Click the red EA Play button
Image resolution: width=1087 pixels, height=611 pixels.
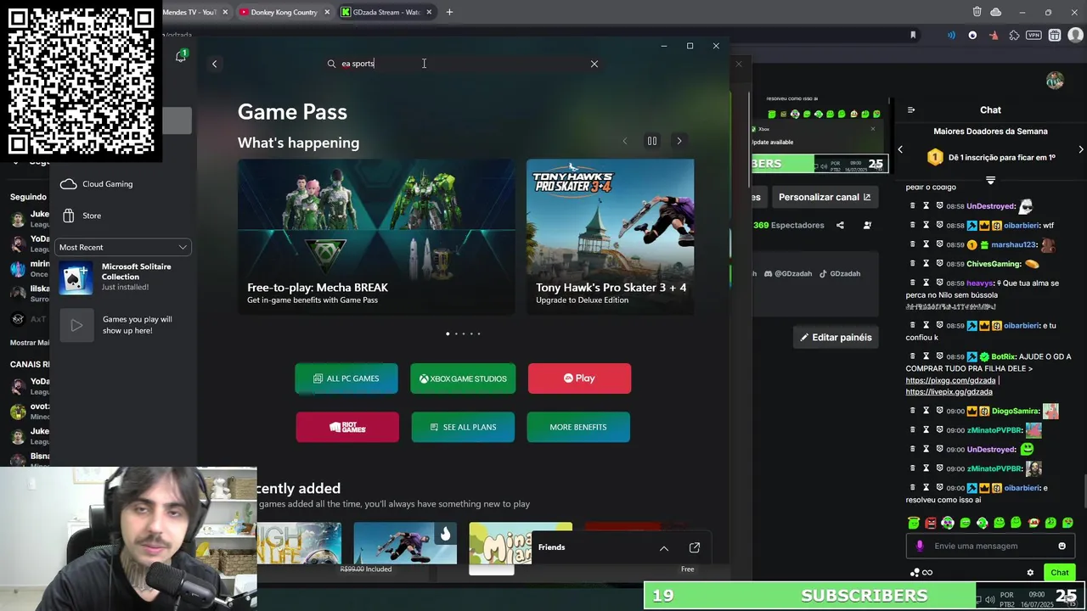(x=579, y=378)
